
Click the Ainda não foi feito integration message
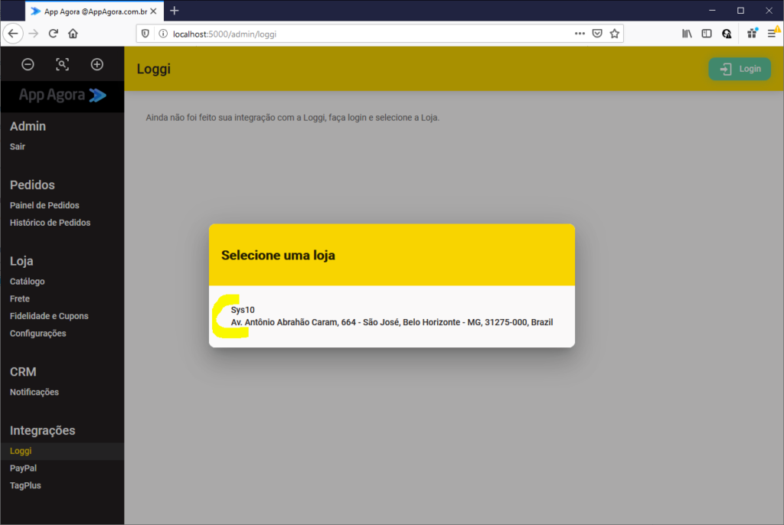(292, 118)
